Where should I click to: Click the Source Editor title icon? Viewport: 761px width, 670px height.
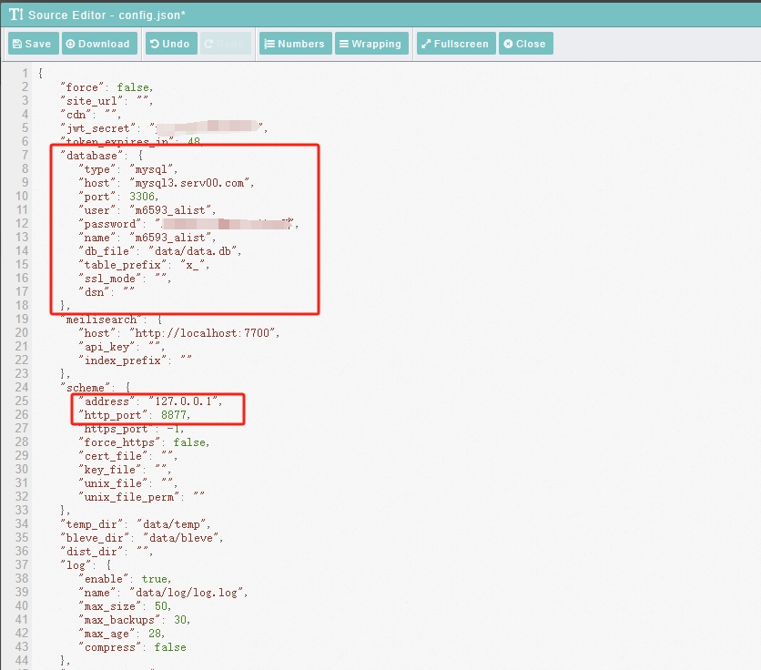click(x=15, y=15)
